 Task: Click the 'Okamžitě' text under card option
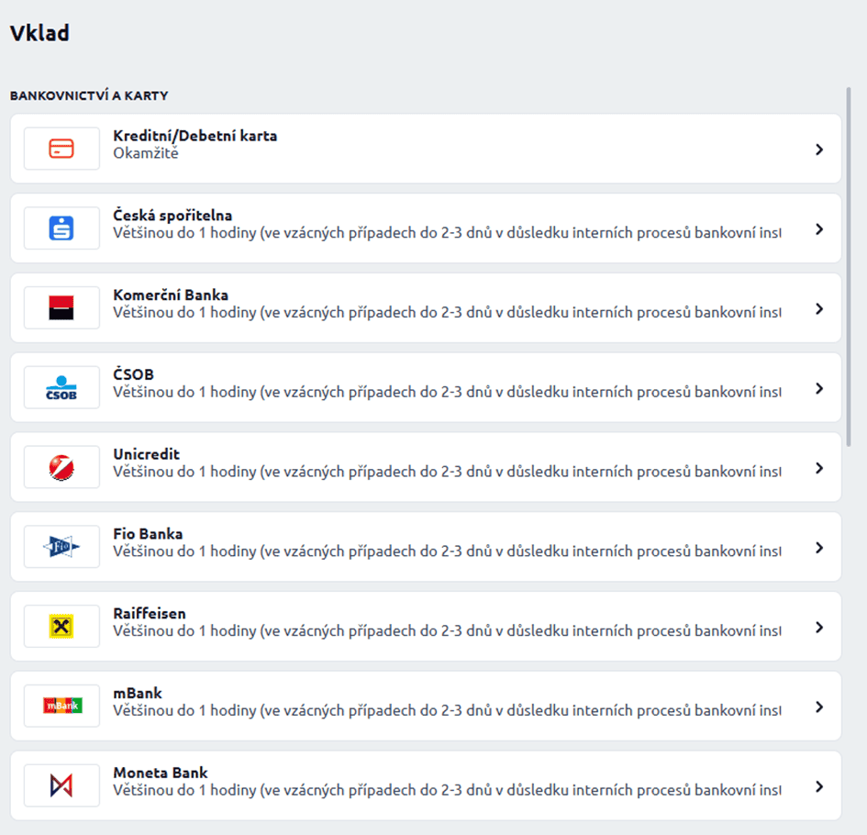coord(146,153)
